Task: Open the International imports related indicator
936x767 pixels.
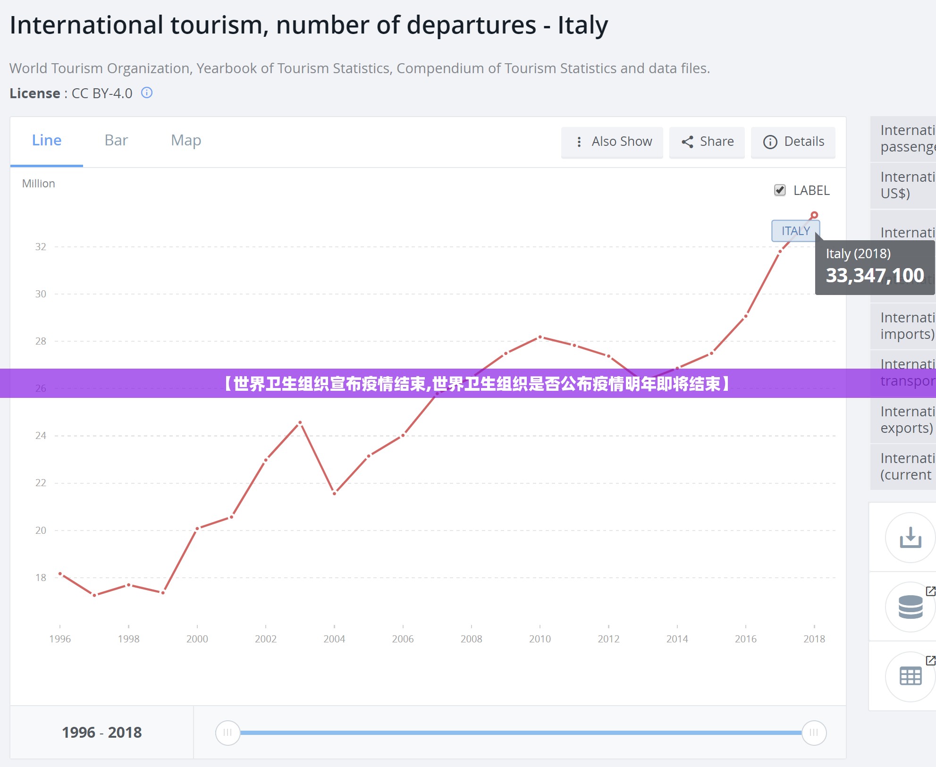Action: coord(903,326)
